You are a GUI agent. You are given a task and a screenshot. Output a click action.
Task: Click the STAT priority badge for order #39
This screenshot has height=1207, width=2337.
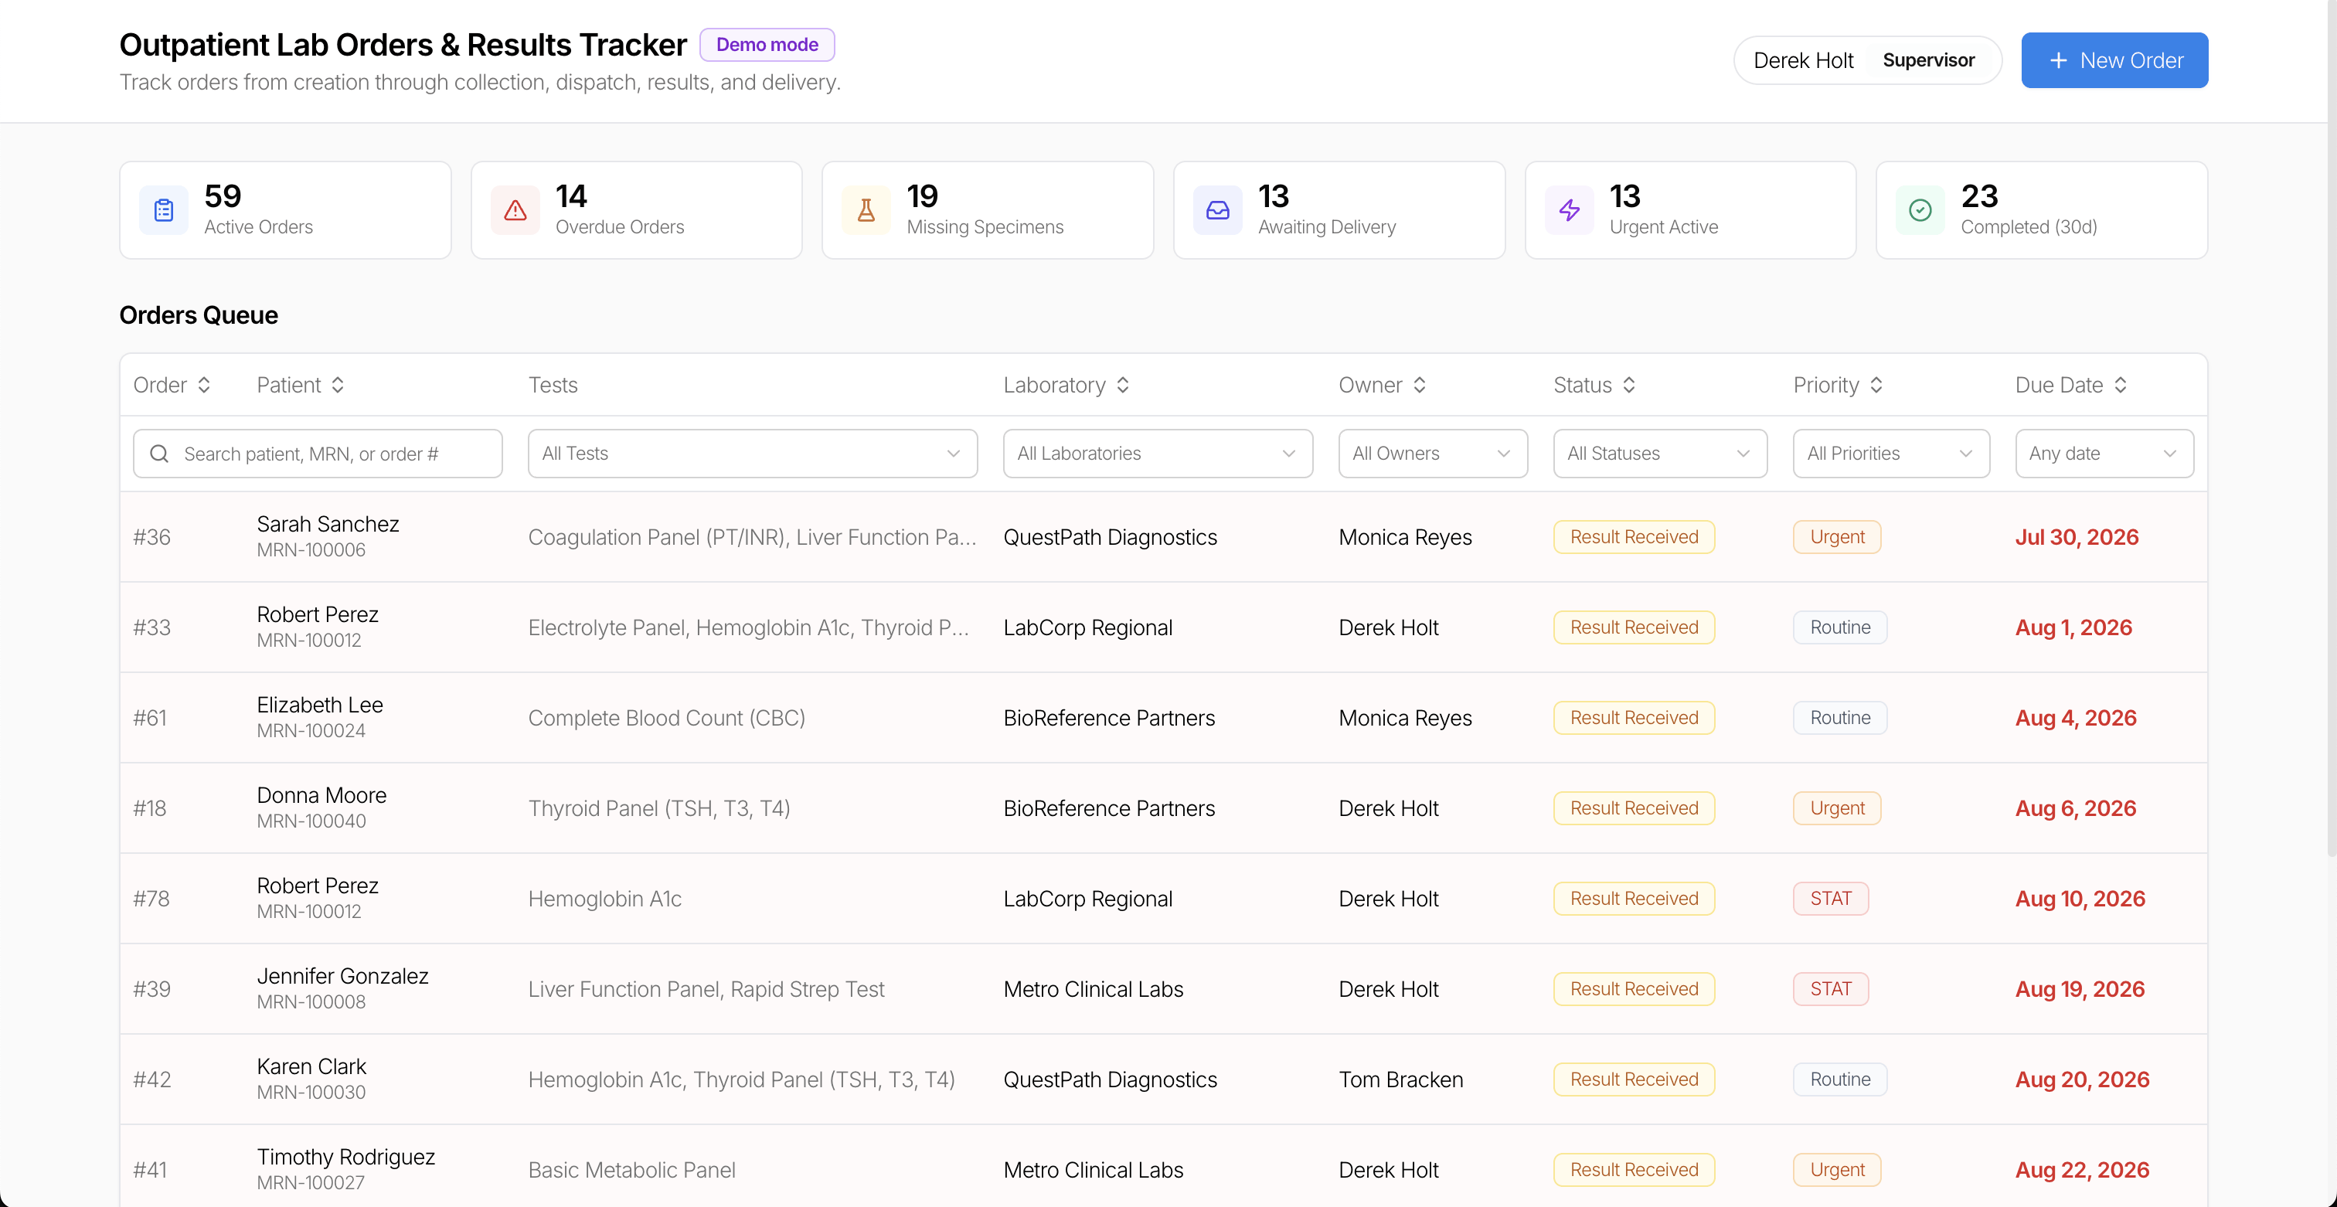coord(1831,989)
